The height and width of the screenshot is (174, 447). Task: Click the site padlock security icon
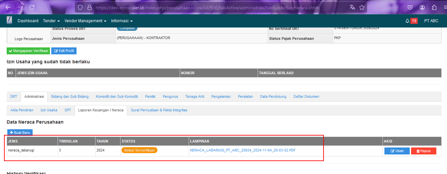[x=89, y=7]
